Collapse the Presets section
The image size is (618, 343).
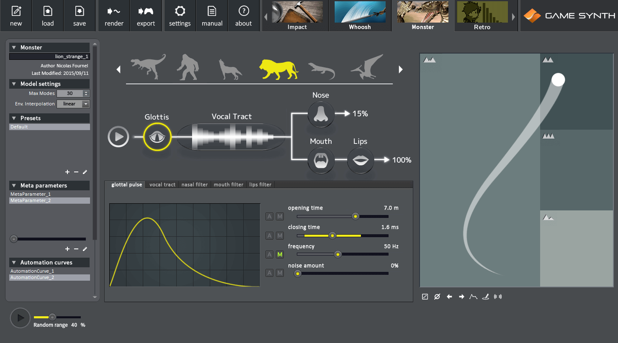[x=14, y=118]
